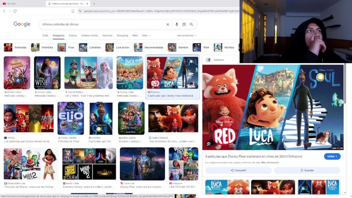Screen dimensions: 352x198
Task: Close the Google search results tab
Action: (x=87, y=4)
